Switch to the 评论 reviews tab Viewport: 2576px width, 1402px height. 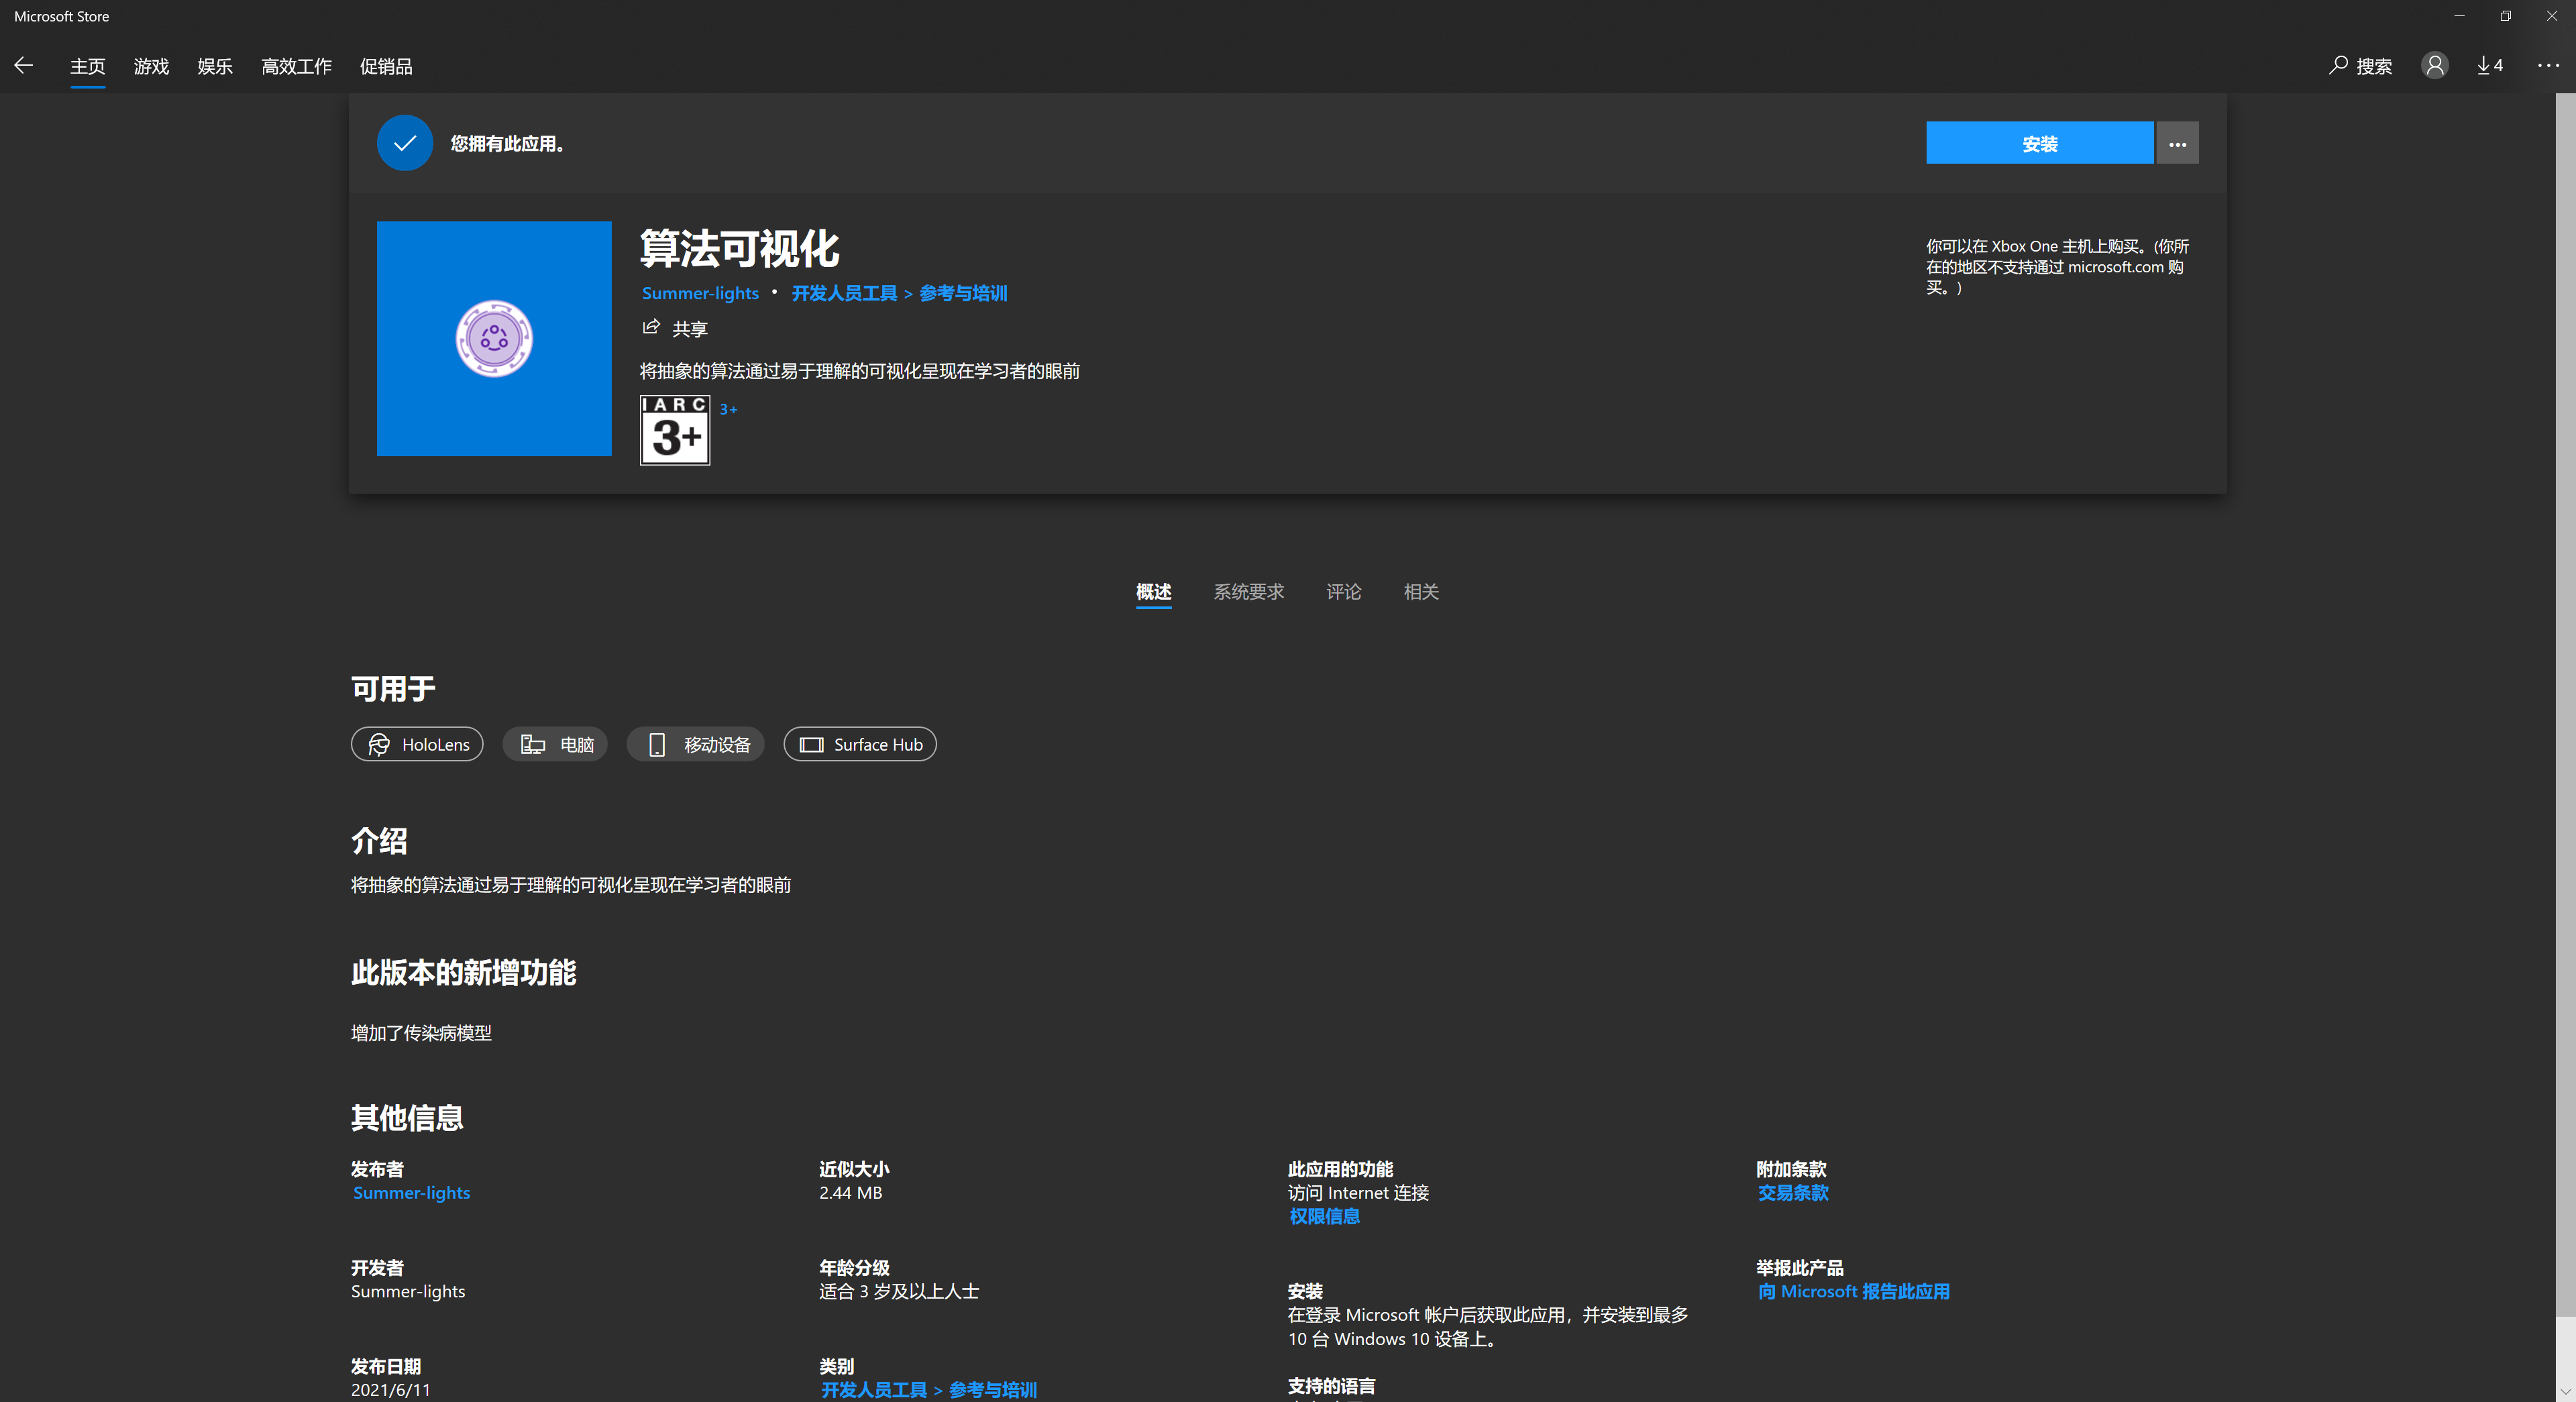1343,592
